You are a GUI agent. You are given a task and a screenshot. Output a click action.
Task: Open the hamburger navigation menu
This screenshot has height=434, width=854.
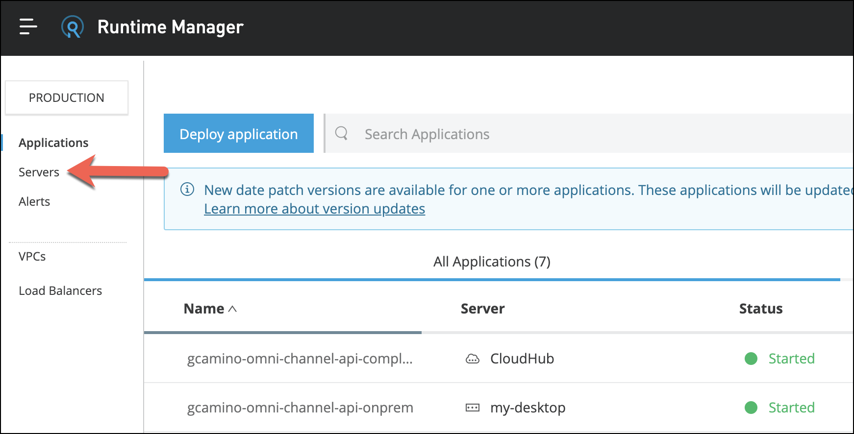click(x=28, y=26)
